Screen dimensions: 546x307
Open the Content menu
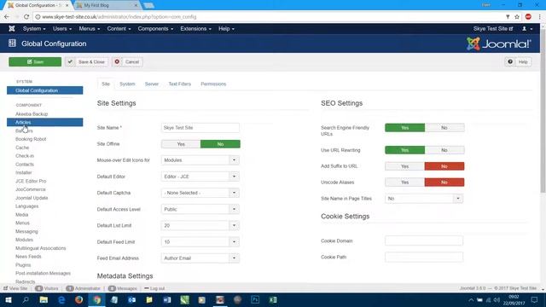coord(119,28)
